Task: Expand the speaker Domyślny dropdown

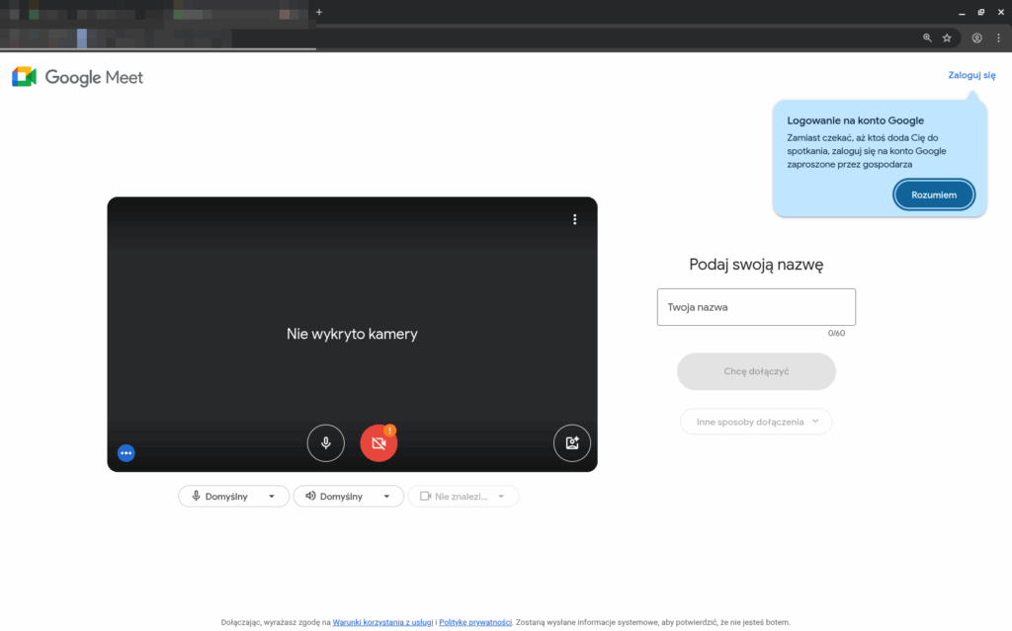Action: click(x=348, y=496)
